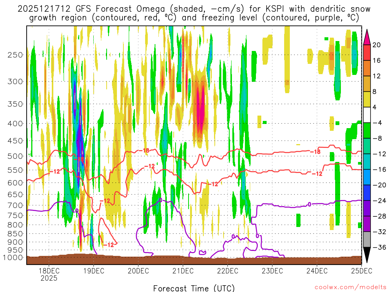Image resolution: width=390 pixels, height=292 pixels.
Task: Click the 300 pressure level label
Action: pyautogui.click(x=15, y=81)
